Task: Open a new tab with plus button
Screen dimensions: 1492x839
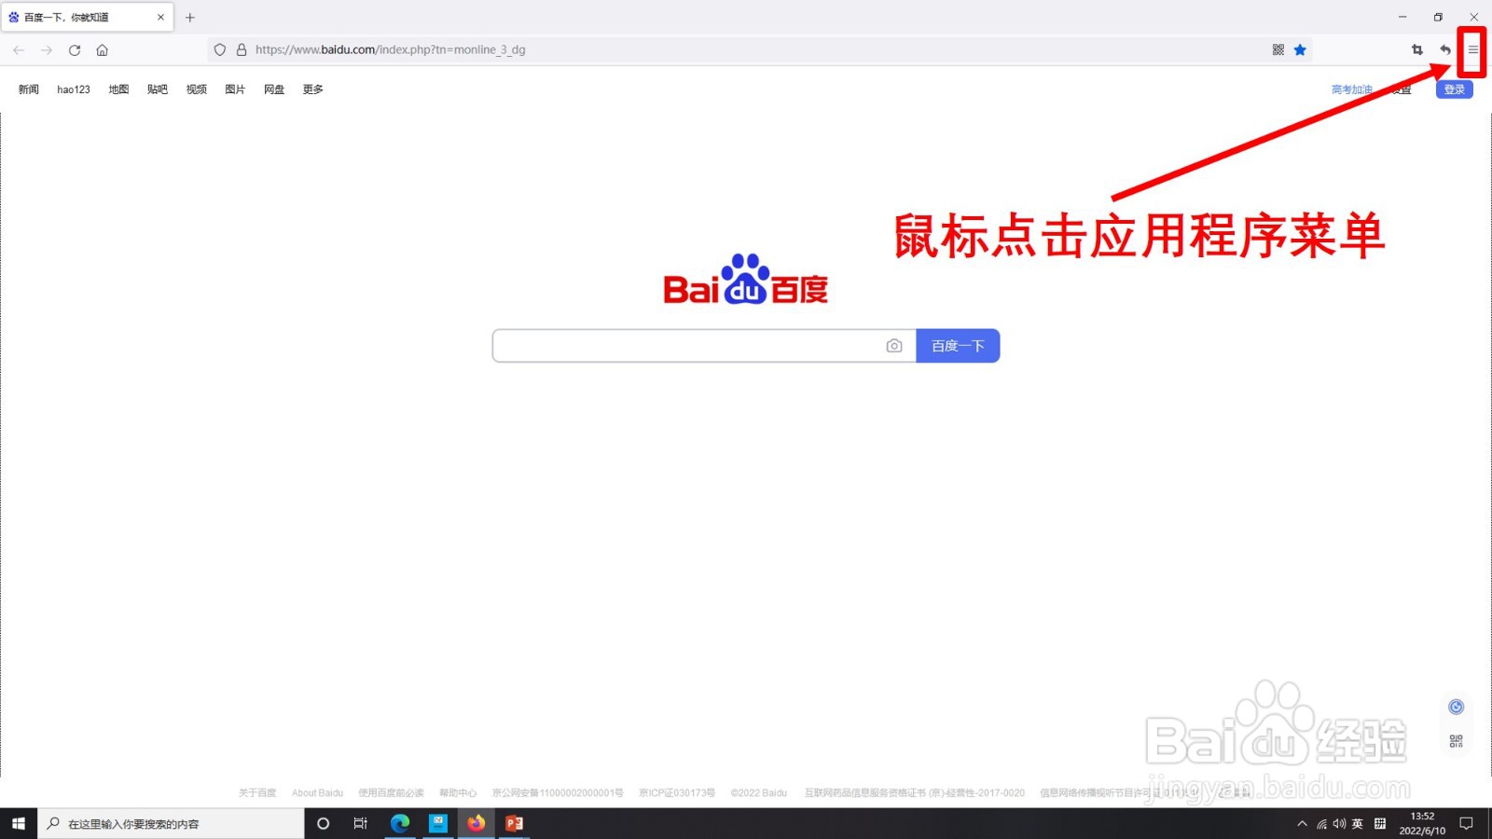Action: [x=190, y=17]
